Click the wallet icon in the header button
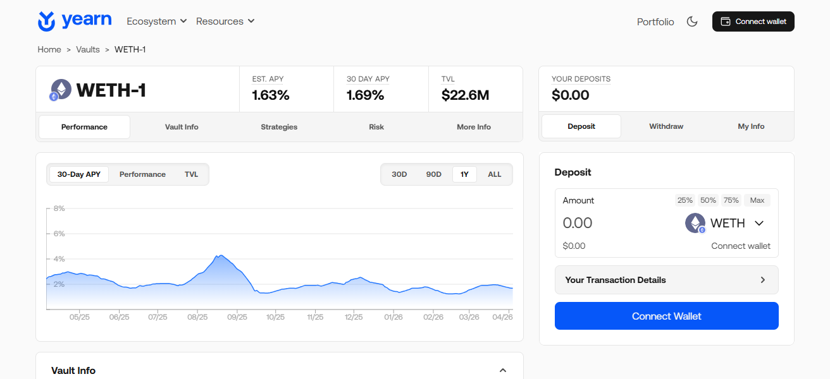Screen dimensions: 830x379 pyautogui.click(x=725, y=21)
